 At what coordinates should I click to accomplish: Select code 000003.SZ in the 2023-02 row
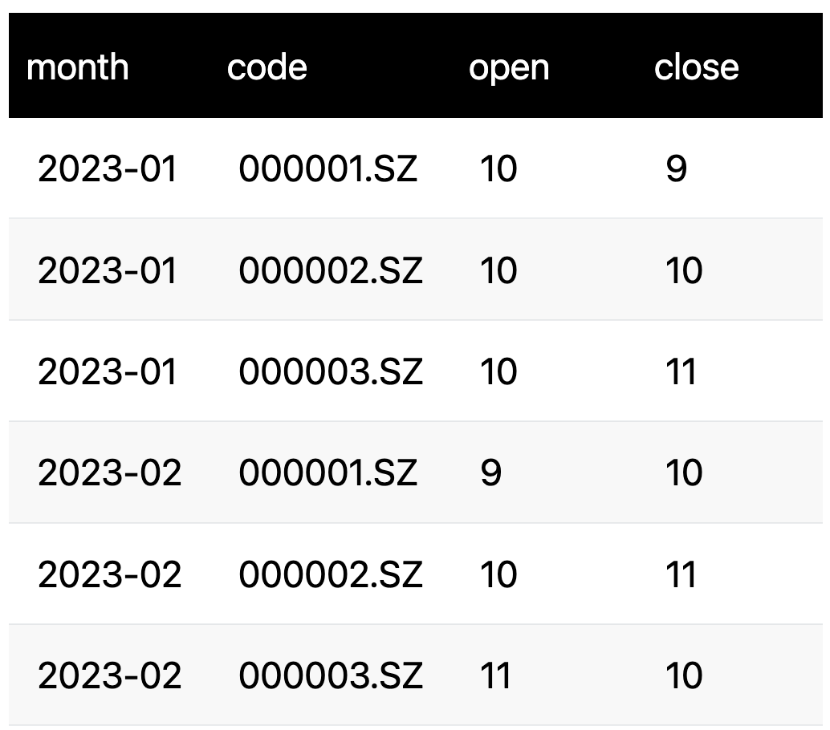coord(330,675)
